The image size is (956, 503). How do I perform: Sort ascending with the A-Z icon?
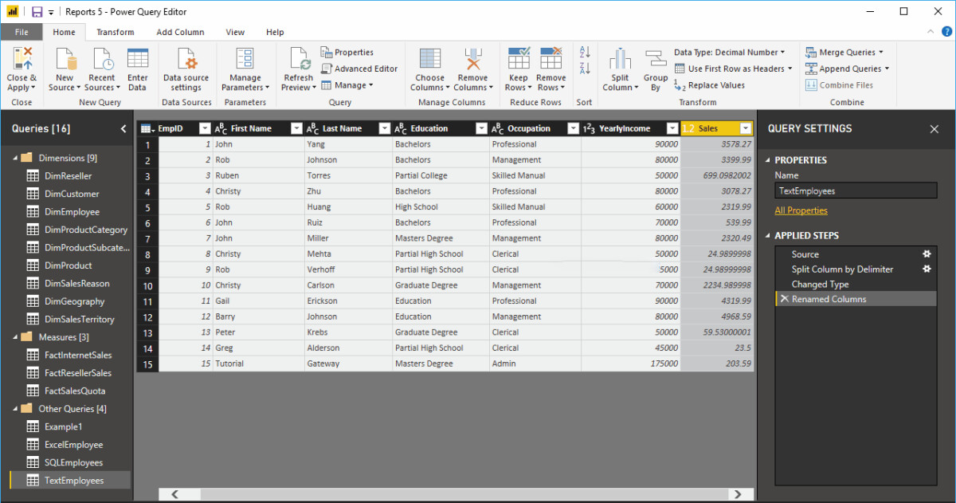pos(585,52)
